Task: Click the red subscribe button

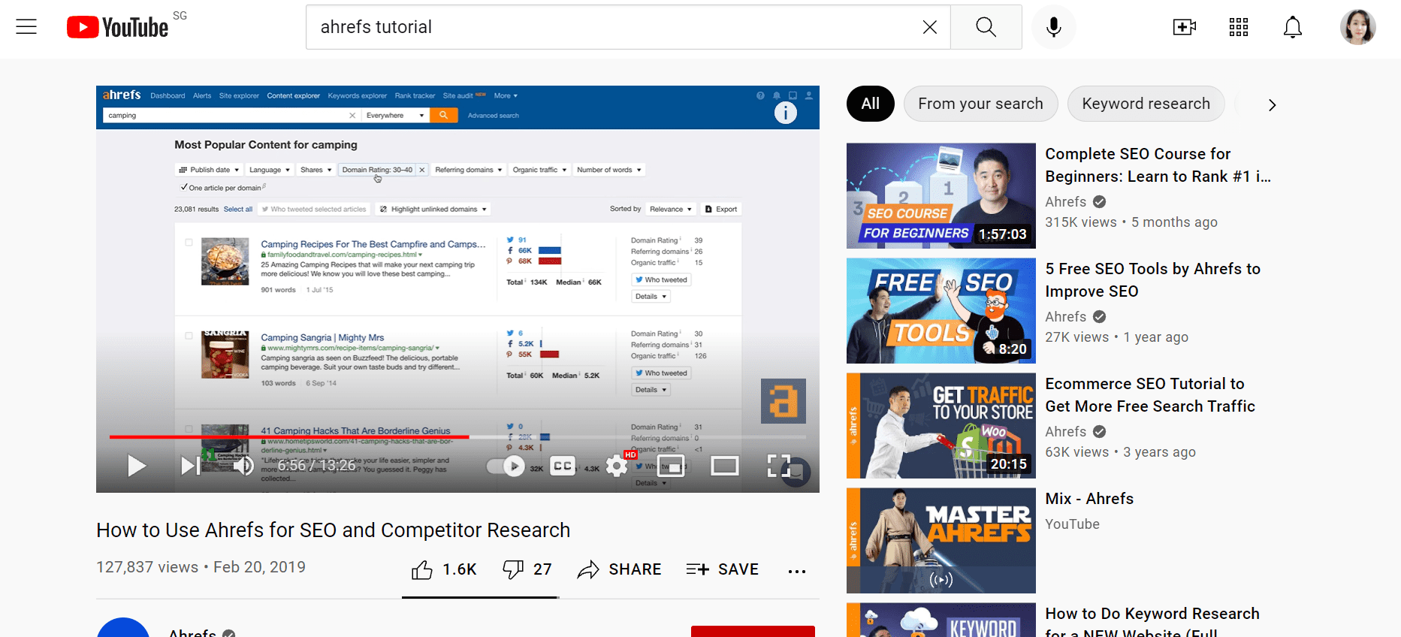Action: coord(753,631)
